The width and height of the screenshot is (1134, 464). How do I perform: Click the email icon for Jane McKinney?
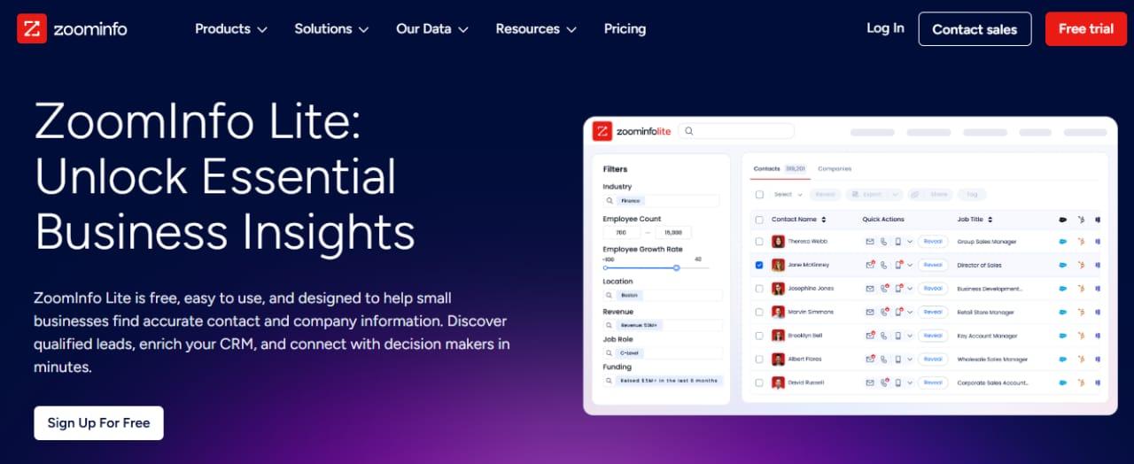(870, 265)
